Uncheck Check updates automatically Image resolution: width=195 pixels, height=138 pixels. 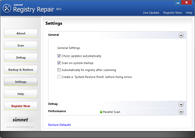[x=59, y=56]
